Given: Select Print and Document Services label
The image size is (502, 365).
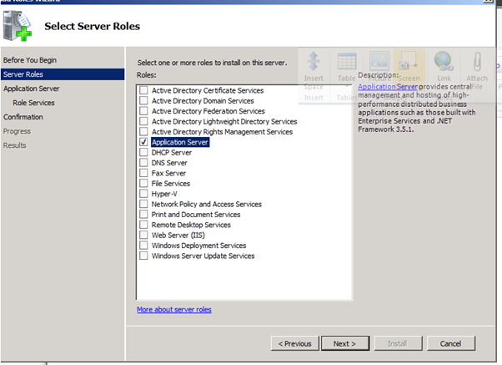Looking at the screenshot, I should pos(196,215).
